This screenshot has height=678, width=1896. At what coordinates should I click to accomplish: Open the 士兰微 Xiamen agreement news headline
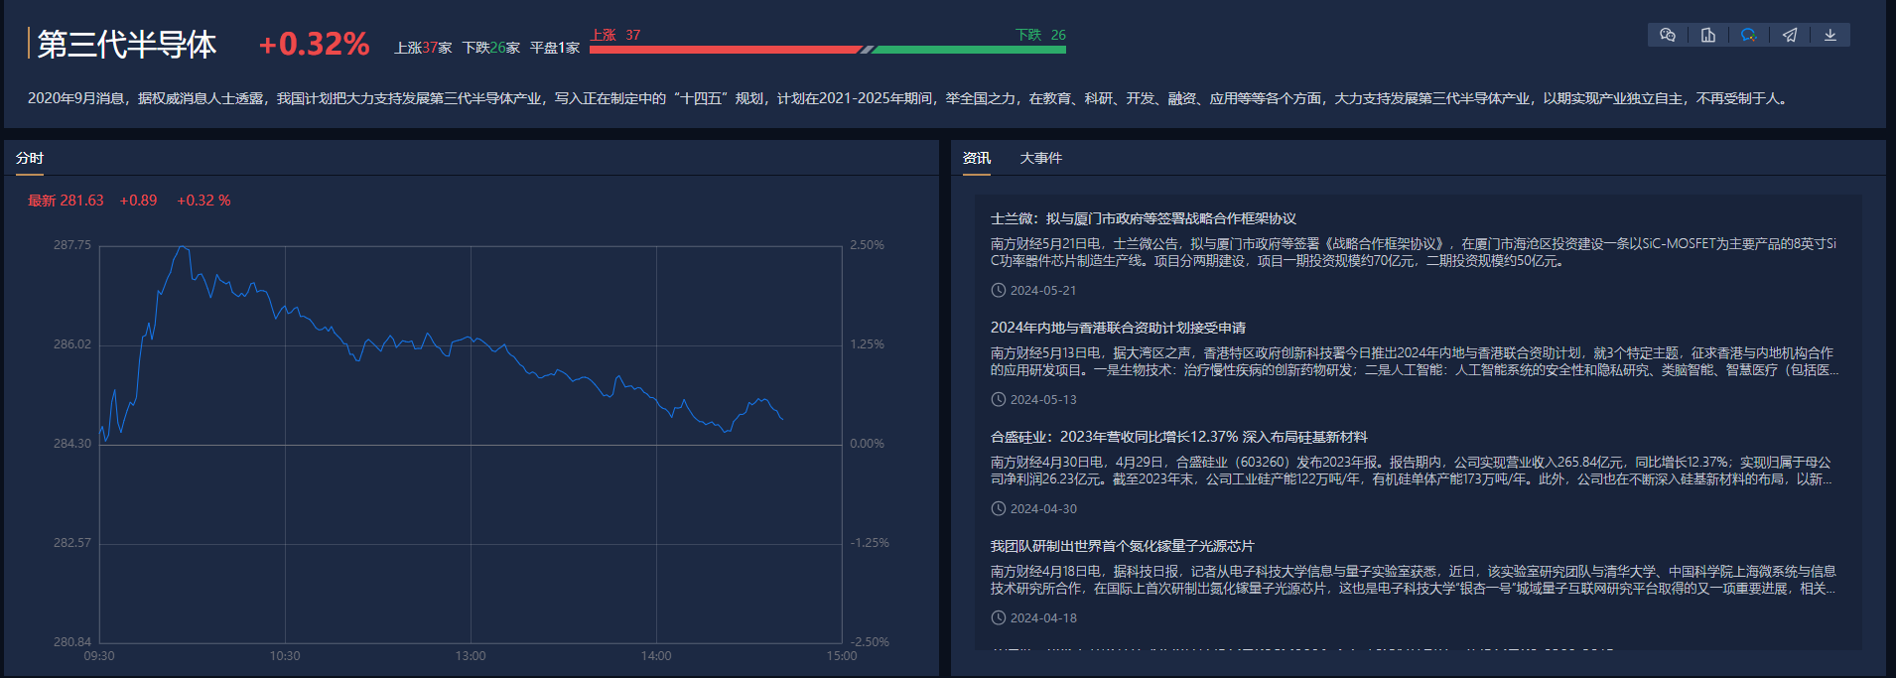[x=1143, y=218]
